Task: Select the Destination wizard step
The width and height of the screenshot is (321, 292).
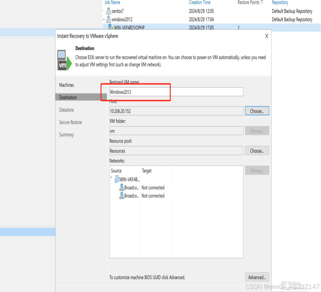Action: [x=81, y=97]
